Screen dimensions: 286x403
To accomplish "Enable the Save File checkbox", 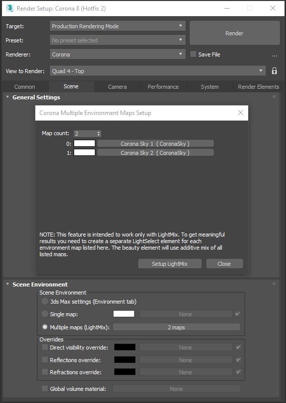I will click(193, 54).
